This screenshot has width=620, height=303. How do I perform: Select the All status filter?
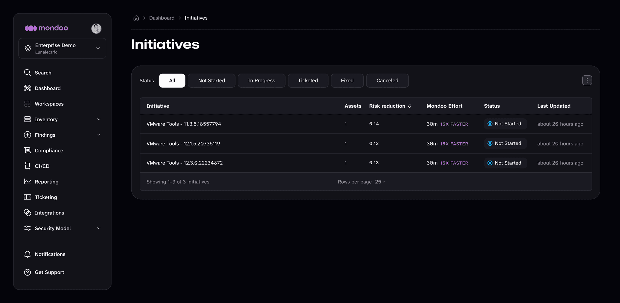[x=172, y=81]
